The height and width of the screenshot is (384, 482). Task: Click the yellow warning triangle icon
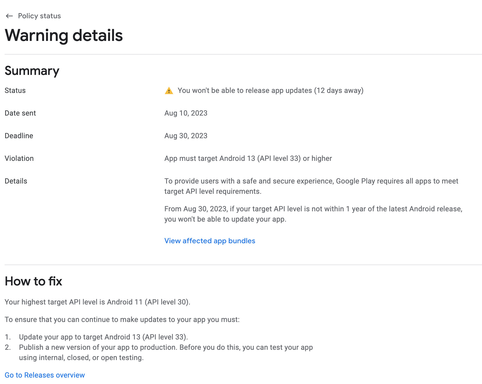pyautogui.click(x=169, y=91)
